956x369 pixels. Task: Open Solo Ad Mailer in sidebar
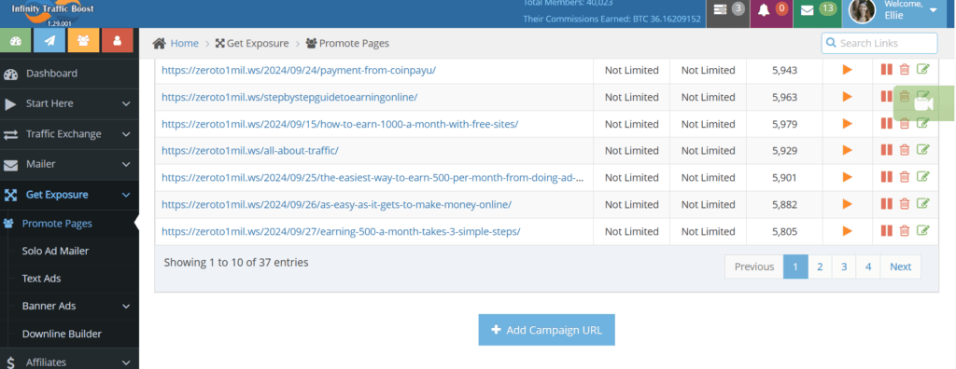[55, 251]
